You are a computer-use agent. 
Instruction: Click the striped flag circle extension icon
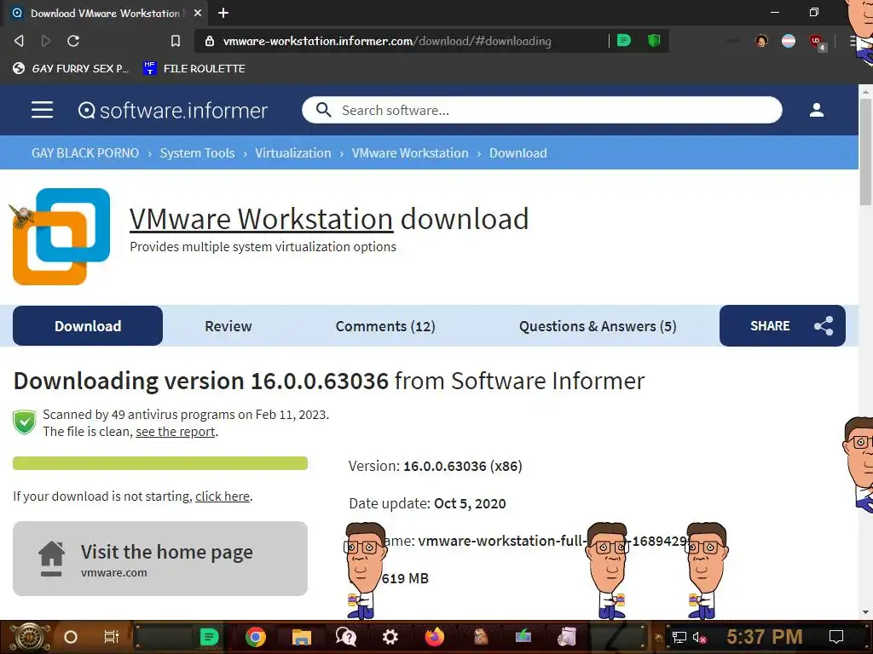(x=789, y=41)
